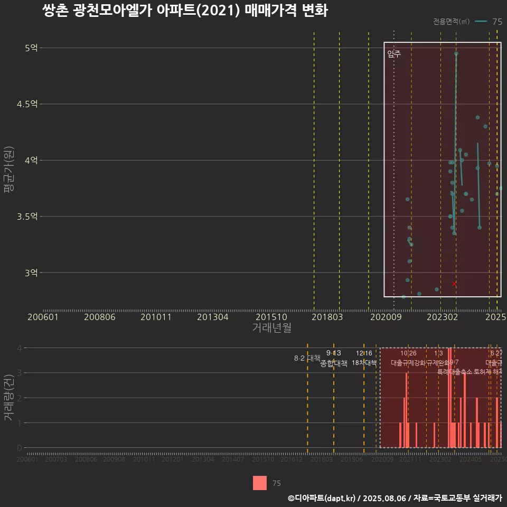Click the teal 75 legend line at top right

pos(481,21)
